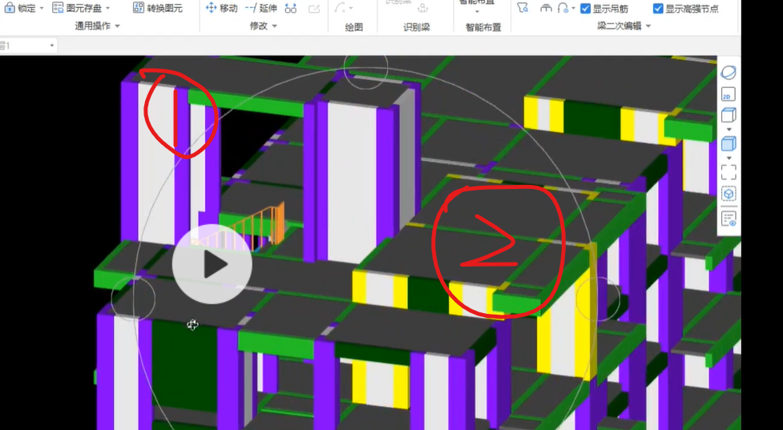This screenshot has height=430, width=783.
Task: Open the floor layer combo box
Action: point(27,46)
